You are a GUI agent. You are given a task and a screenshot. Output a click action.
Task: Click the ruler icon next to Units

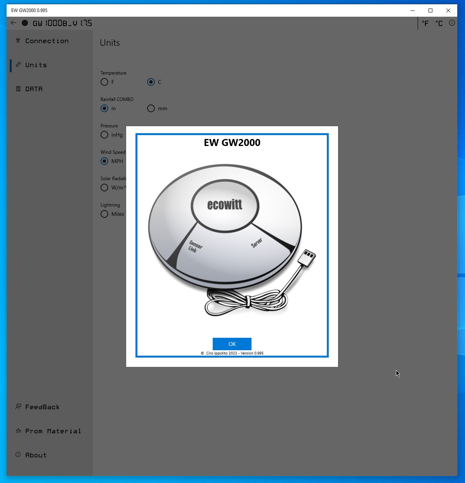pyautogui.click(x=18, y=65)
